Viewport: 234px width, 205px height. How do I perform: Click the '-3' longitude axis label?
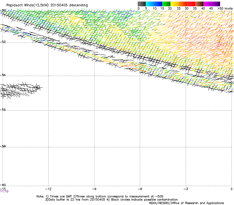[186, 189]
